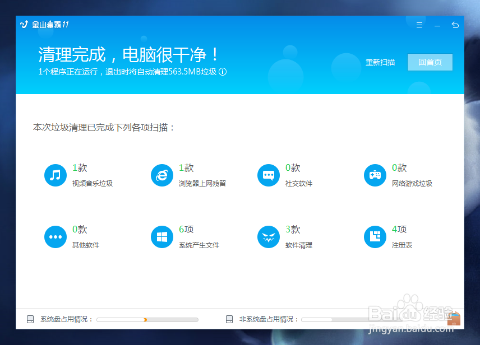The height and width of the screenshot is (345, 480).
Task: Click the browser residue IE icon
Action: (162, 175)
